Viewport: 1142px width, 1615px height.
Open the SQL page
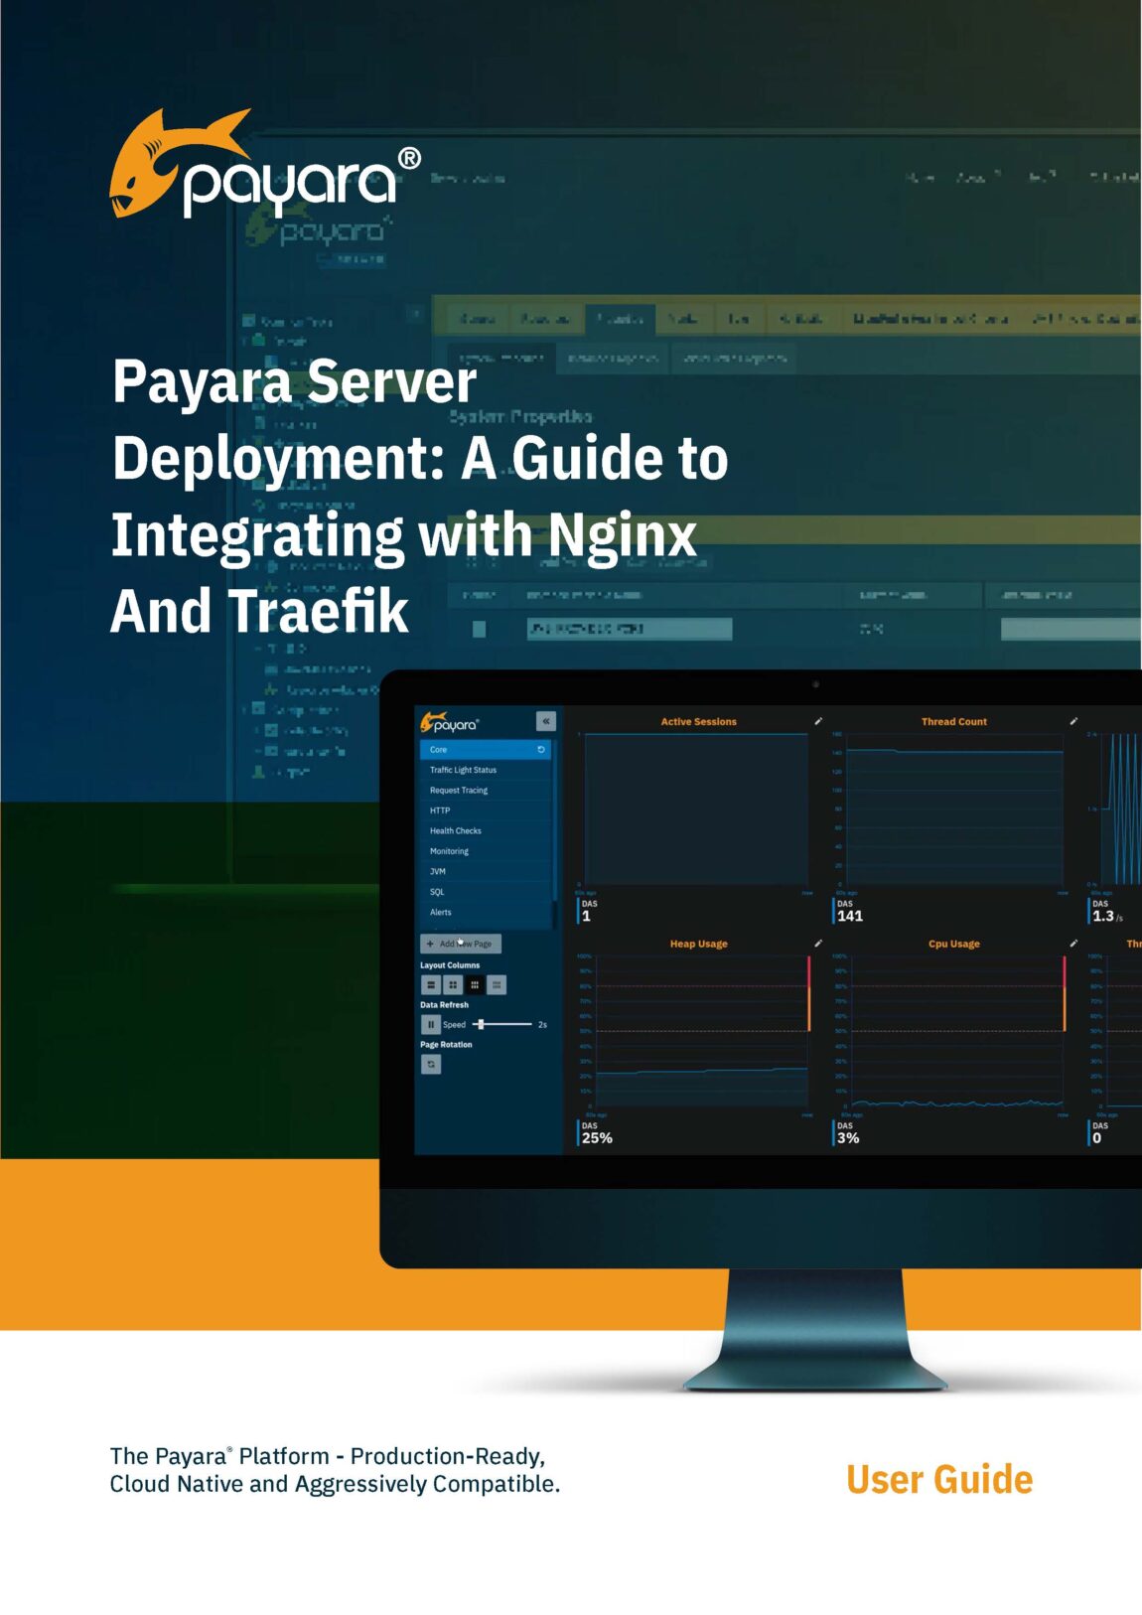click(x=485, y=892)
